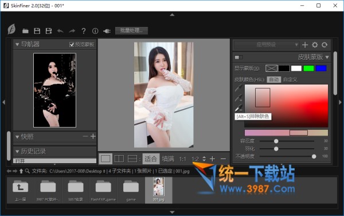The image size is (344, 216).
Task: Click the split vertical compare view icon
Action: pyautogui.click(x=119, y=159)
